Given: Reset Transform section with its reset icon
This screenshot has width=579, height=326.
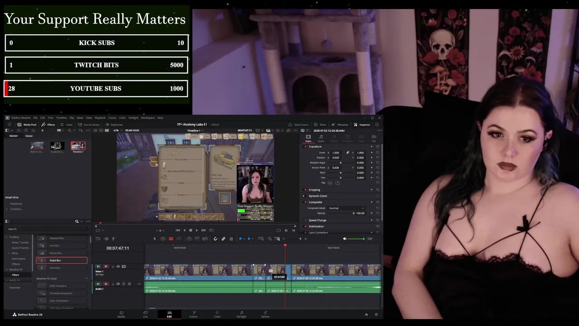Looking at the screenshot, I should (378, 147).
